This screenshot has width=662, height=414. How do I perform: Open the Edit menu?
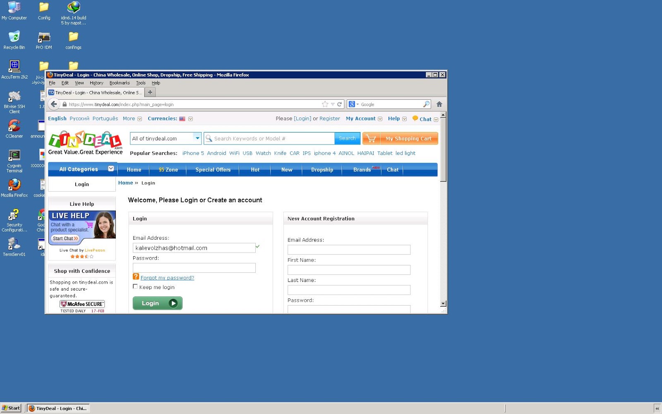(65, 83)
